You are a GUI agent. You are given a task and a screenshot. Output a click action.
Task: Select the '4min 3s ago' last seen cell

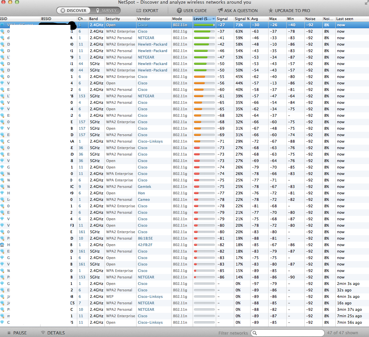[x=348, y=296]
